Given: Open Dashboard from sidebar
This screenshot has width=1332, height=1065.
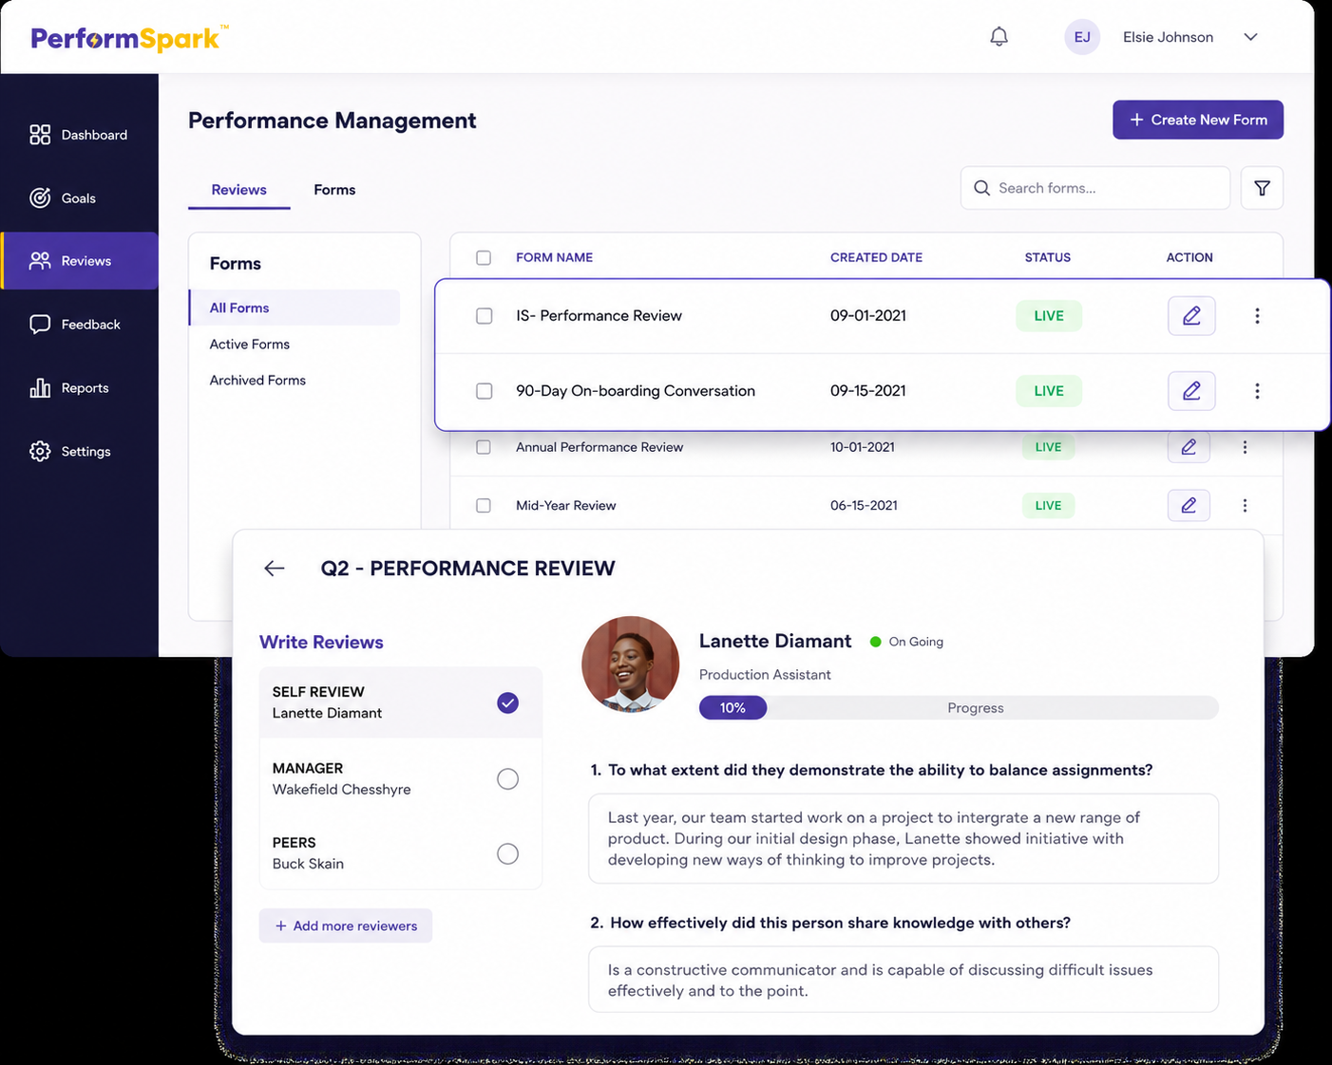Looking at the screenshot, I should (79, 135).
